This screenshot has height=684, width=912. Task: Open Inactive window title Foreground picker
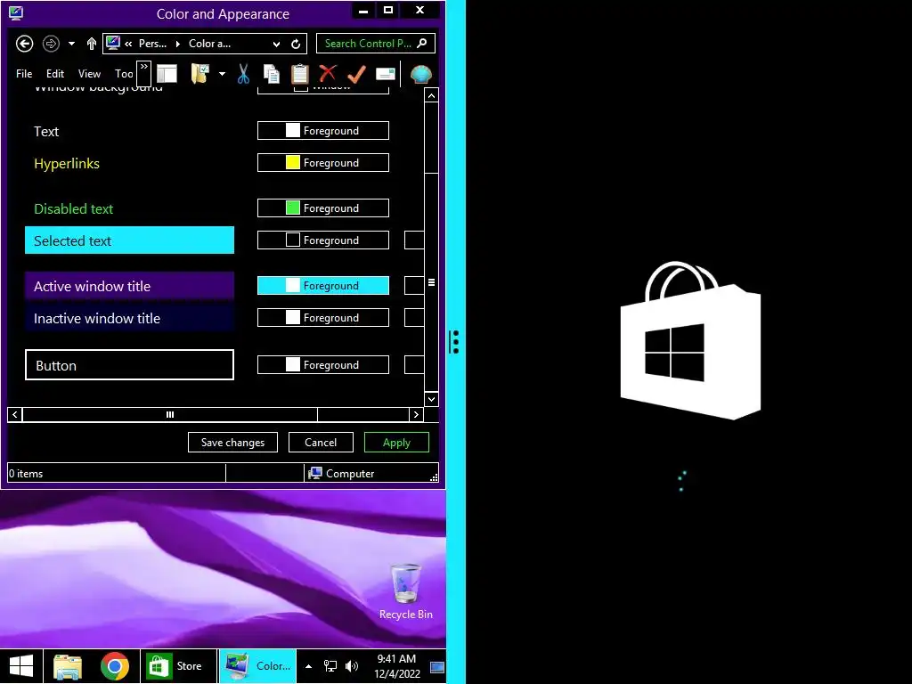click(322, 317)
